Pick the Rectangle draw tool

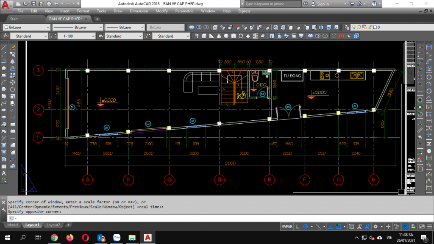(4, 75)
